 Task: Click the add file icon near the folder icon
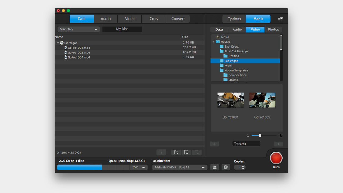186,152
